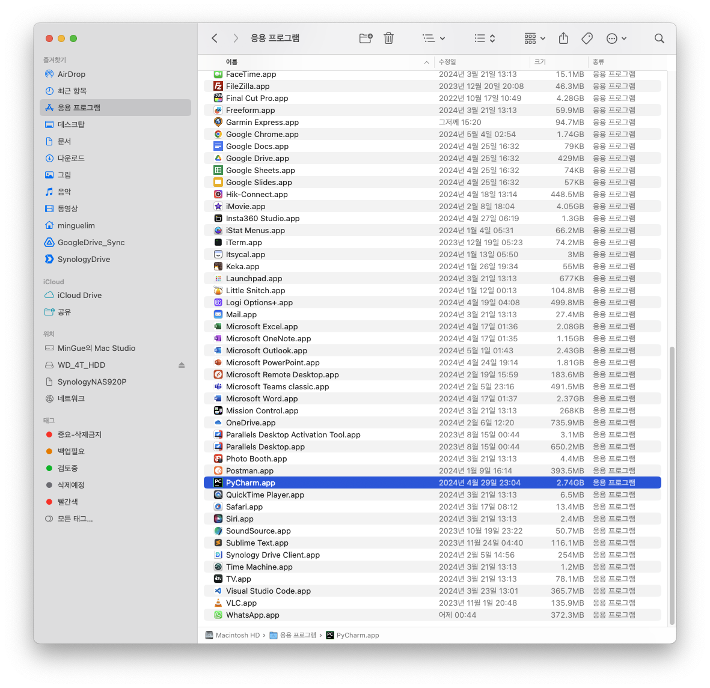Select the Microsoft Word.app icon
The height and width of the screenshot is (688, 710).
[x=218, y=399]
